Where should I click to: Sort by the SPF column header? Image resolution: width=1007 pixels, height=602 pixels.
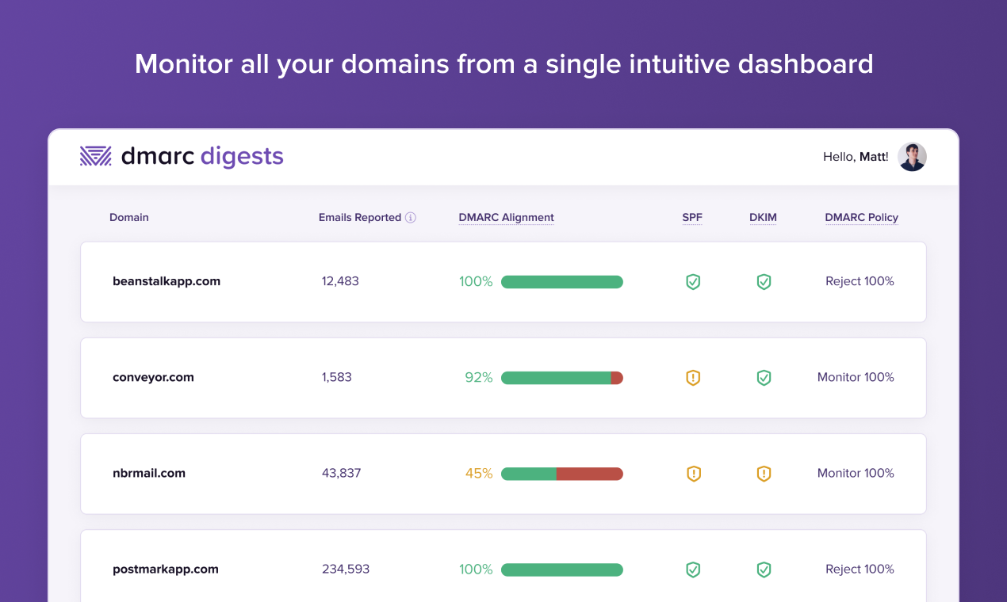coord(691,217)
